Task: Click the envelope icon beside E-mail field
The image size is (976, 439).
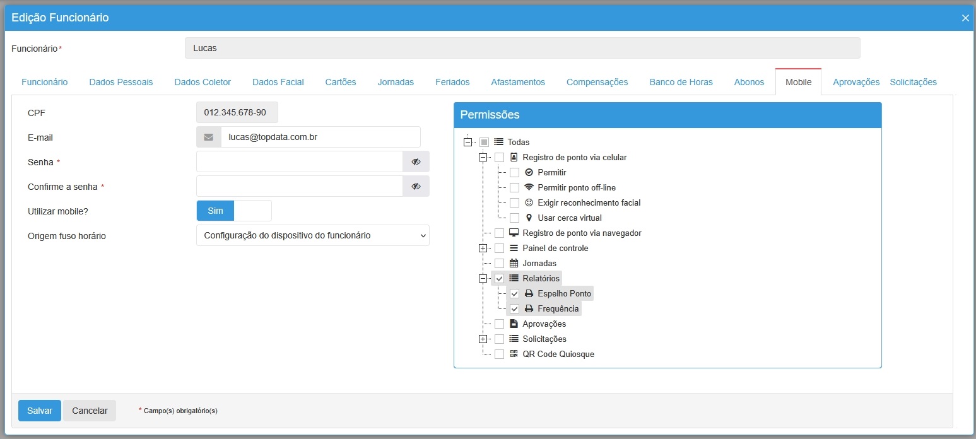Action: click(209, 137)
